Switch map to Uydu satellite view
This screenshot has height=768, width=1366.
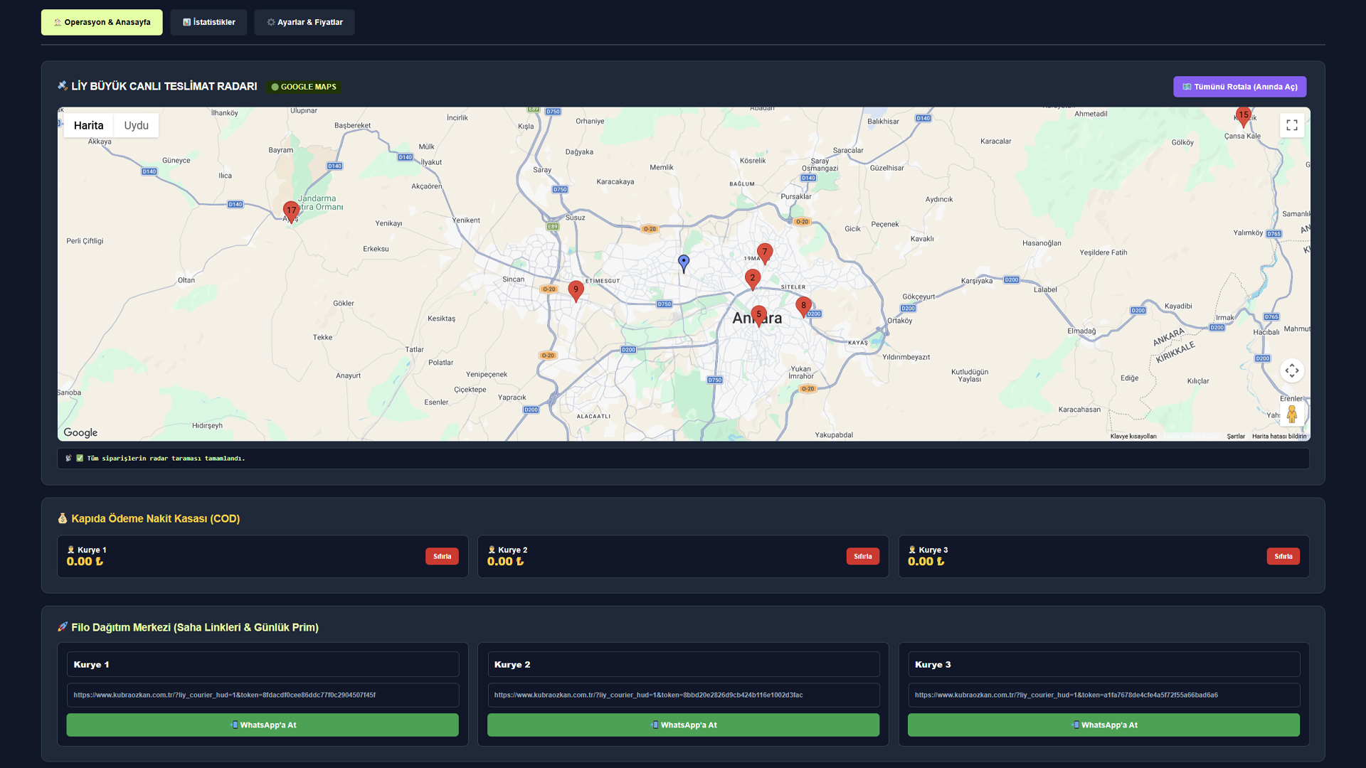(137, 125)
